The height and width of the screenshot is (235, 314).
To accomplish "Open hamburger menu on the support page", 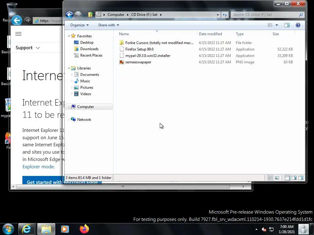I will click(x=18, y=34).
